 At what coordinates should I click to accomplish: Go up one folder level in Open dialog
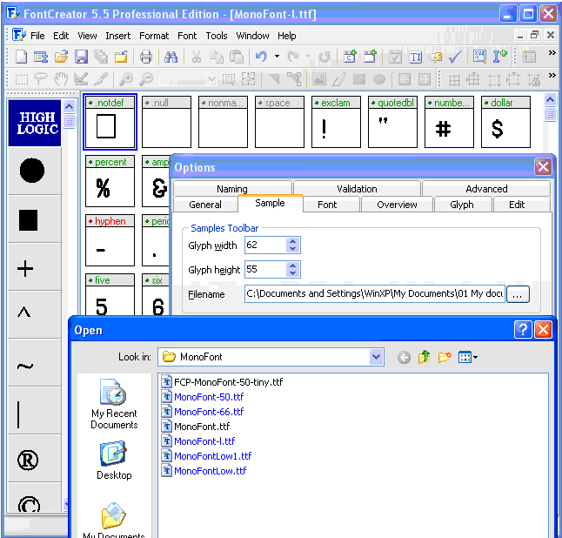(424, 357)
